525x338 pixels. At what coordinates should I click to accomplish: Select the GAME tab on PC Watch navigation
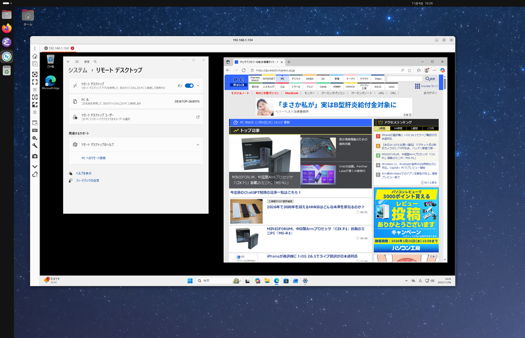coord(323,87)
